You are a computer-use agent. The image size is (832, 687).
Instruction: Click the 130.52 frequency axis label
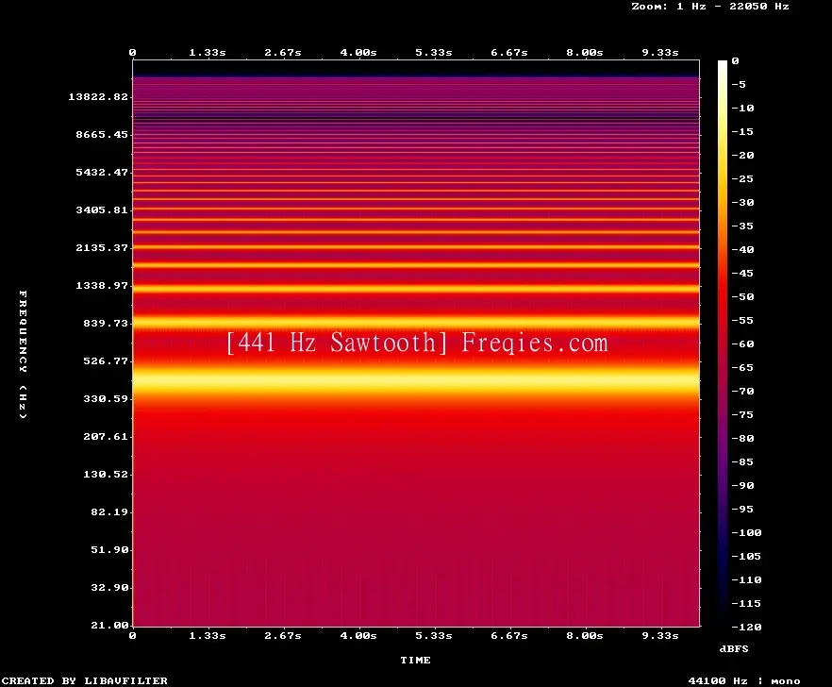106,474
